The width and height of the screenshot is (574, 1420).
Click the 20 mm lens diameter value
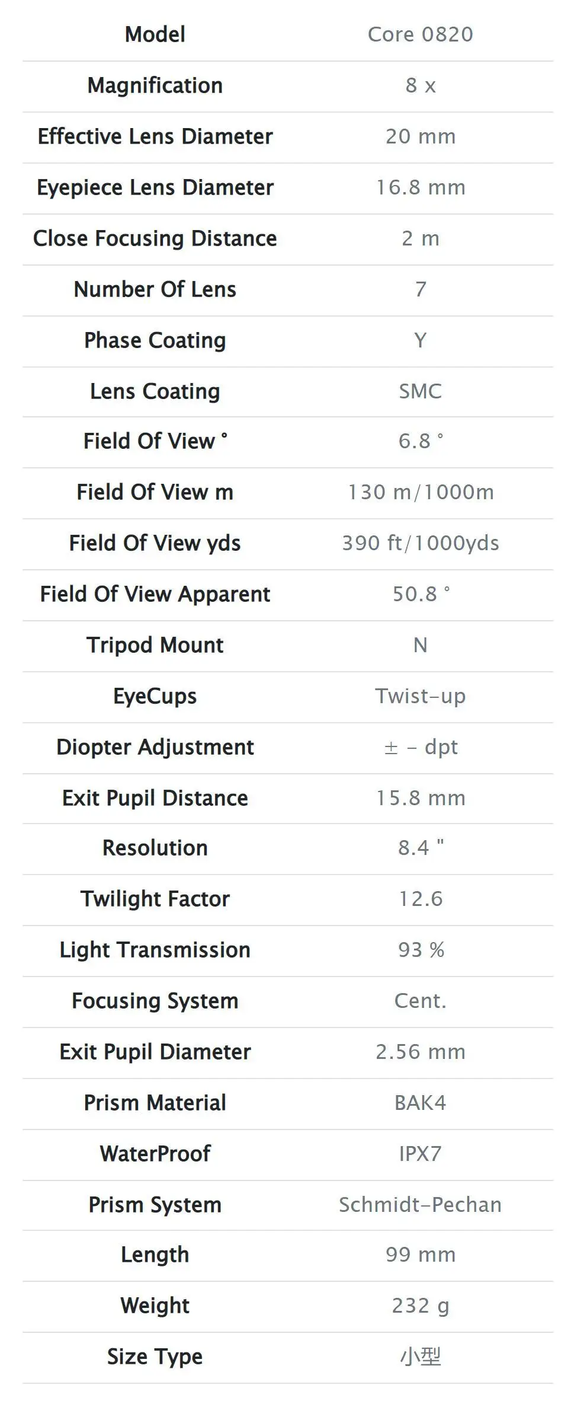tap(420, 136)
